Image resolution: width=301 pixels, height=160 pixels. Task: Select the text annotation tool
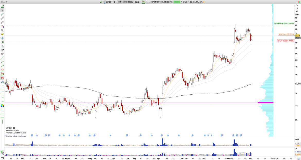(2, 42)
